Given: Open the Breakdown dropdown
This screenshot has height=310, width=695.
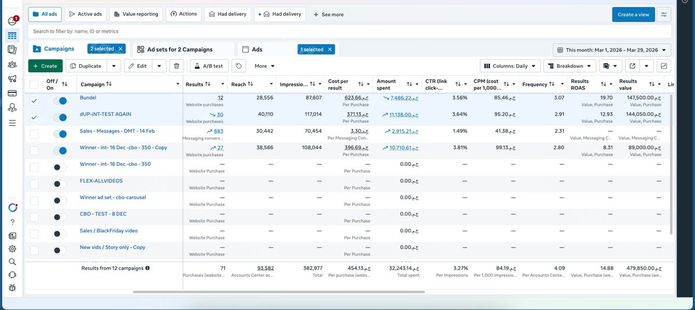Looking at the screenshot, I should [x=569, y=66].
